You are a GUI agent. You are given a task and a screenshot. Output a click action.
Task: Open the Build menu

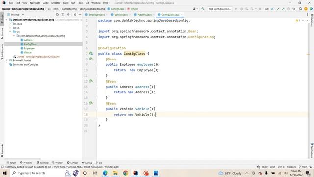[x=65, y=3]
